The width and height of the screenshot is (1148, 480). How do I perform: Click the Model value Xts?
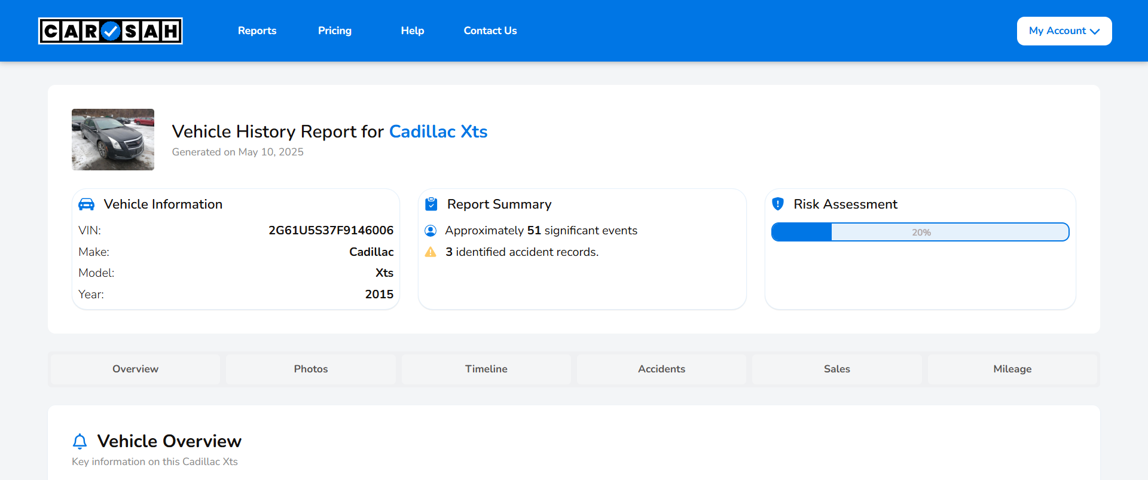pos(384,273)
